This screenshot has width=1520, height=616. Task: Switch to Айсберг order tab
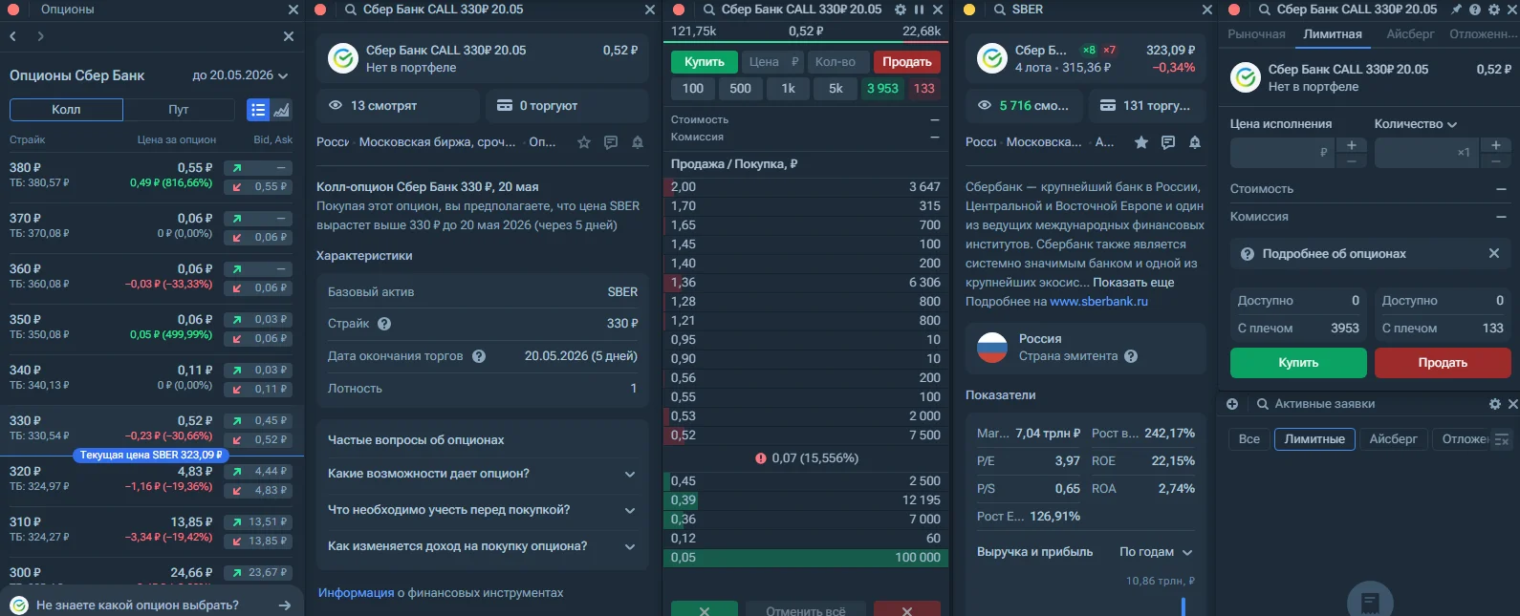tap(1410, 34)
